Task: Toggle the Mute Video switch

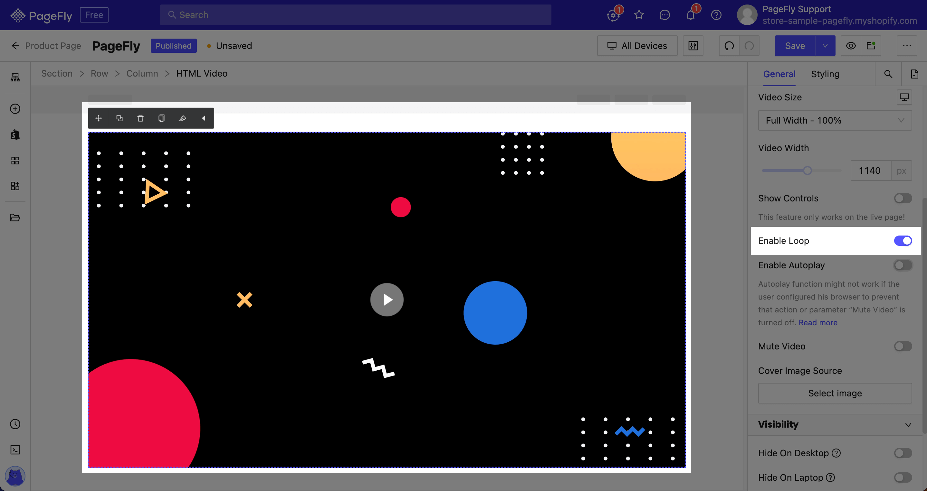Action: pyautogui.click(x=903, y=346)
